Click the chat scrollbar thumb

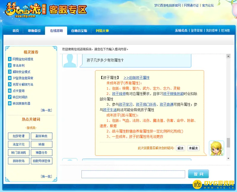pos(228,143)
